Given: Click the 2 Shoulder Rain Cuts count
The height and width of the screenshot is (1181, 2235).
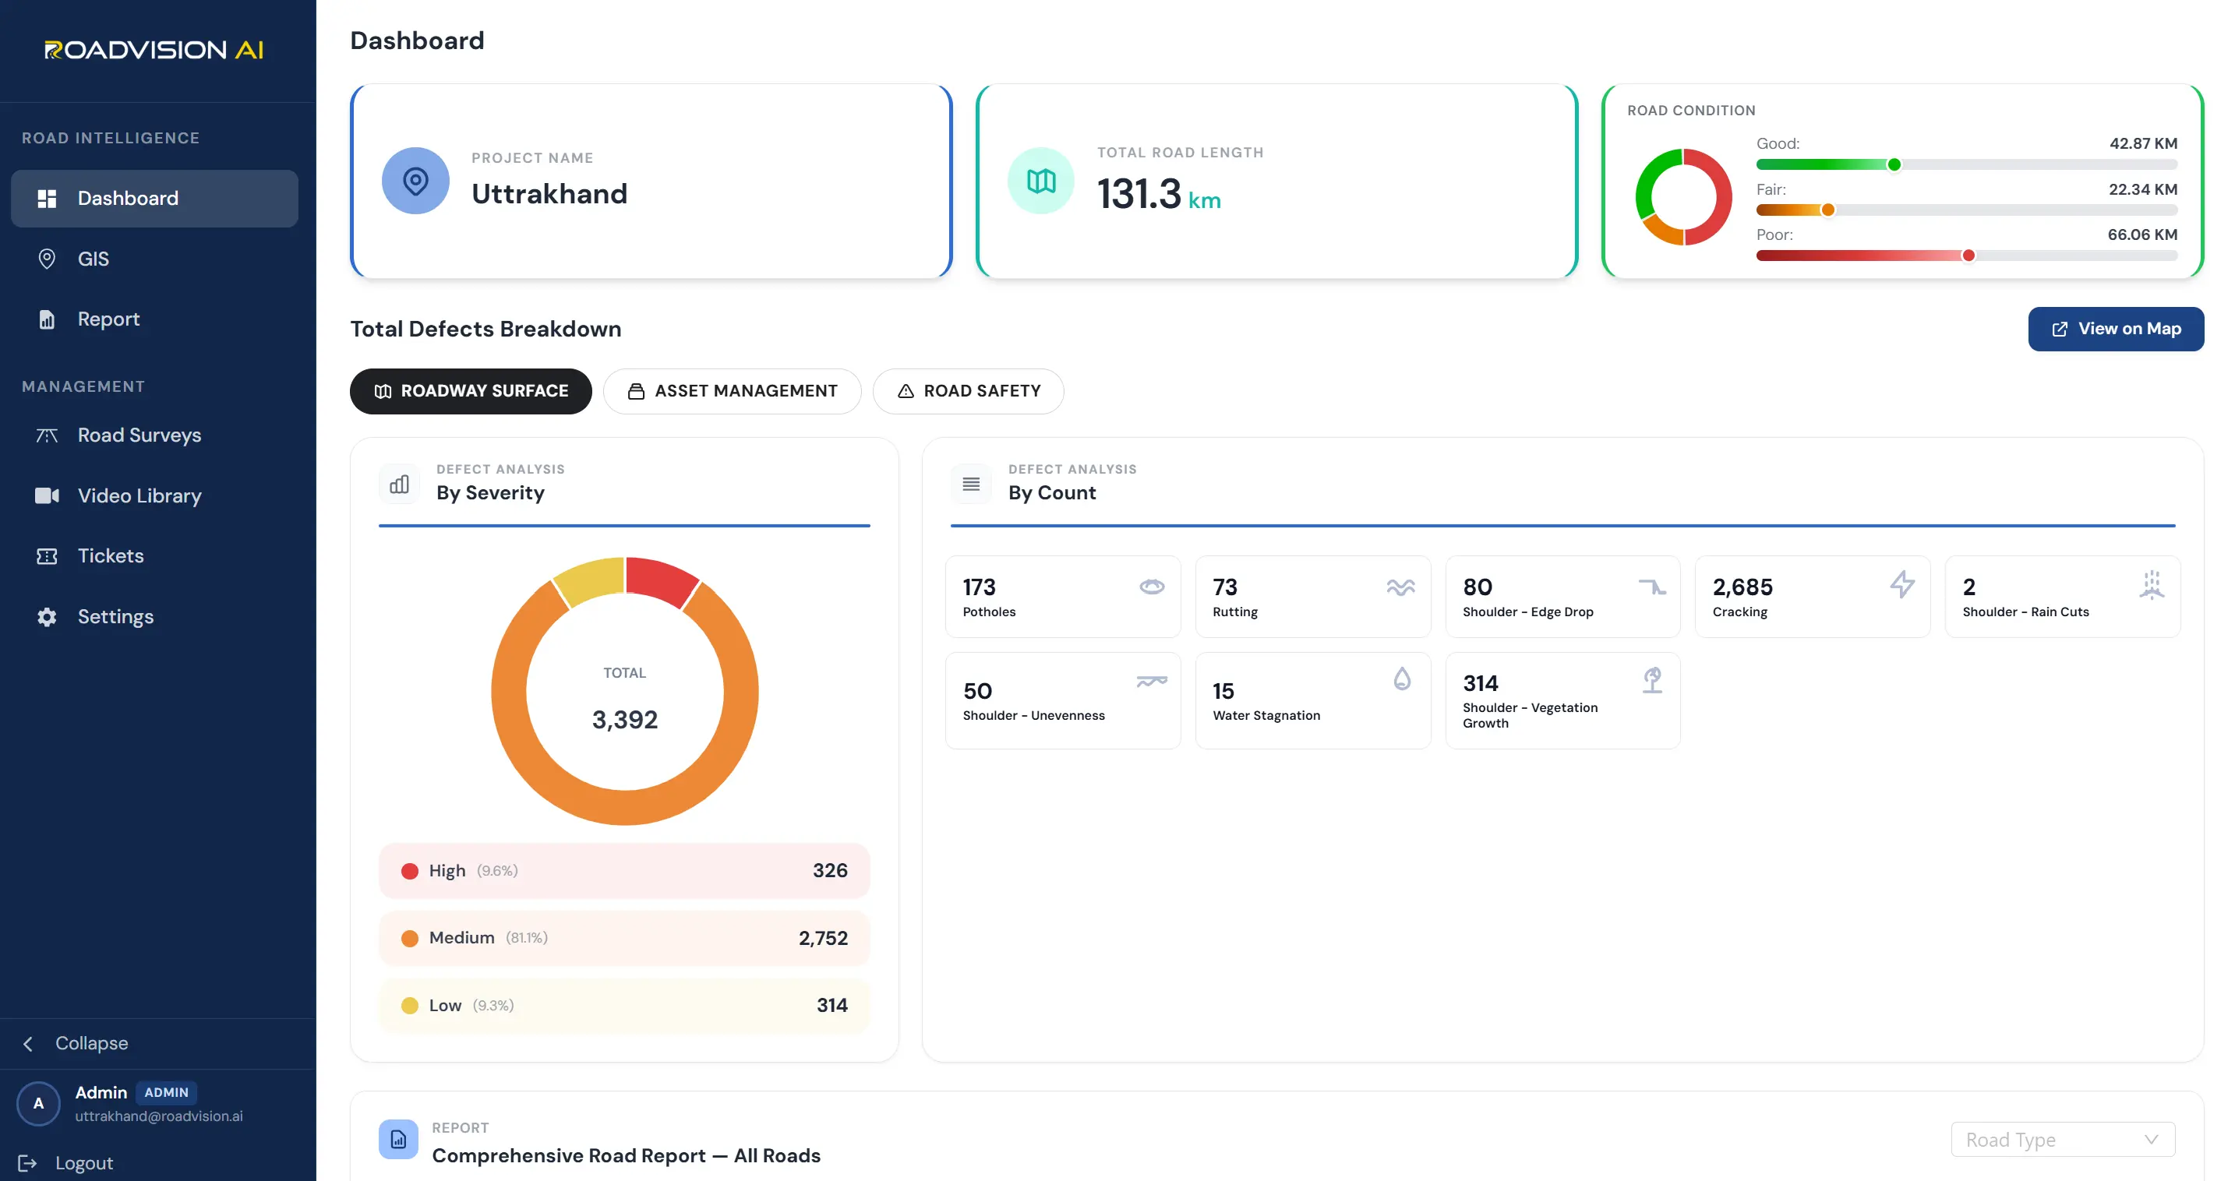Looking at the screenshot, I should coord(1968,587).
